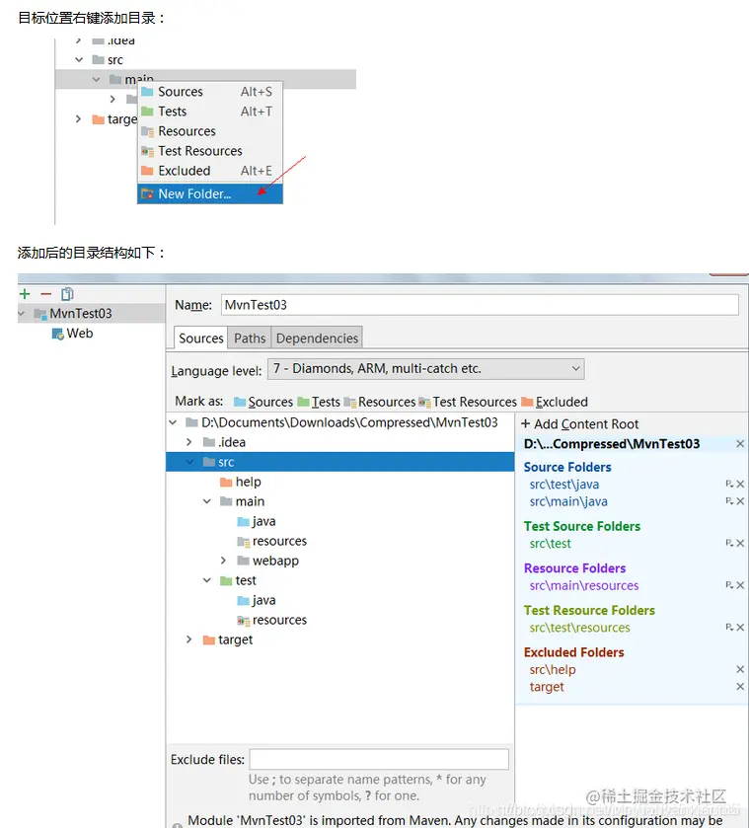Remove the selected module with the minus icon
This screenshot has width=749, height=828.
46,294
